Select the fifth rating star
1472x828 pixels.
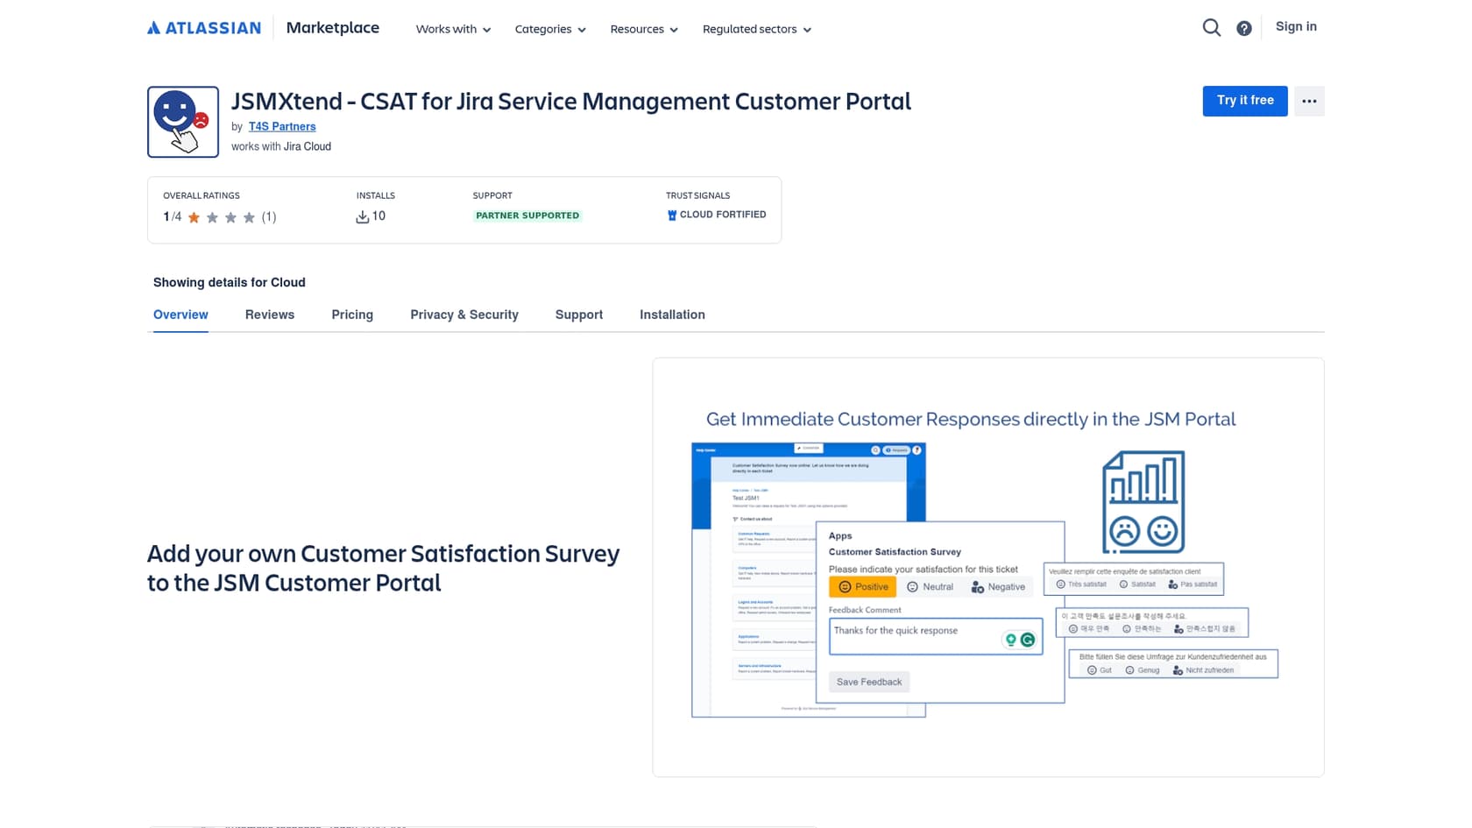(x=249, y=216)
